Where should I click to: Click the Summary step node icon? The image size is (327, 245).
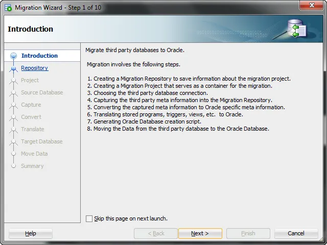[x=14, y=166]
